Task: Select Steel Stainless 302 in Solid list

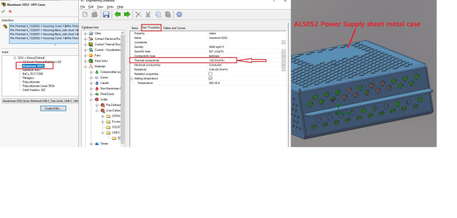Action: [x=34, y=90]
